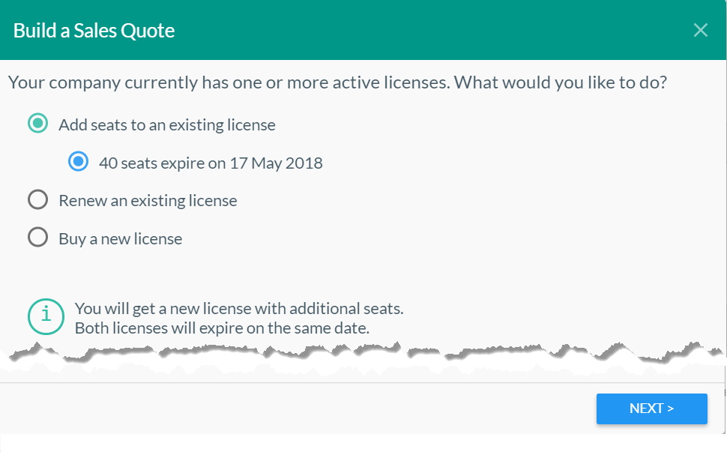Viewport: 727px width, 452px height.
Task: Click the blank footer area left of NEXT
Action: click(300, 409)
